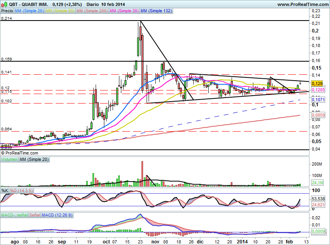This screenshot has width=330, height=245.
Task: Select the MM (Simple 200) label
Action: click(x=92, y=11)
